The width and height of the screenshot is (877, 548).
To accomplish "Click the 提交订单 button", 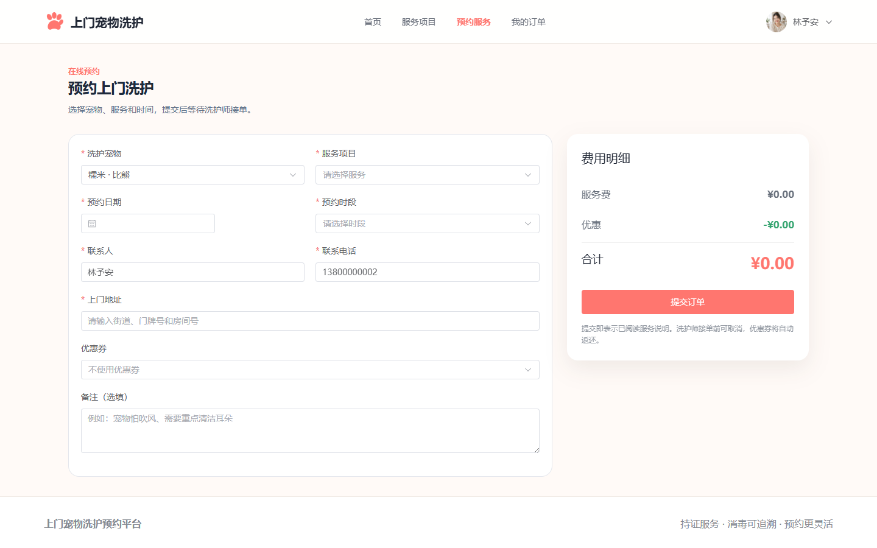I will click(688, 302).
